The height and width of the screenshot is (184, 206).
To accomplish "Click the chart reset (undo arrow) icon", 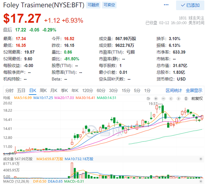I will tap(148, 98).
